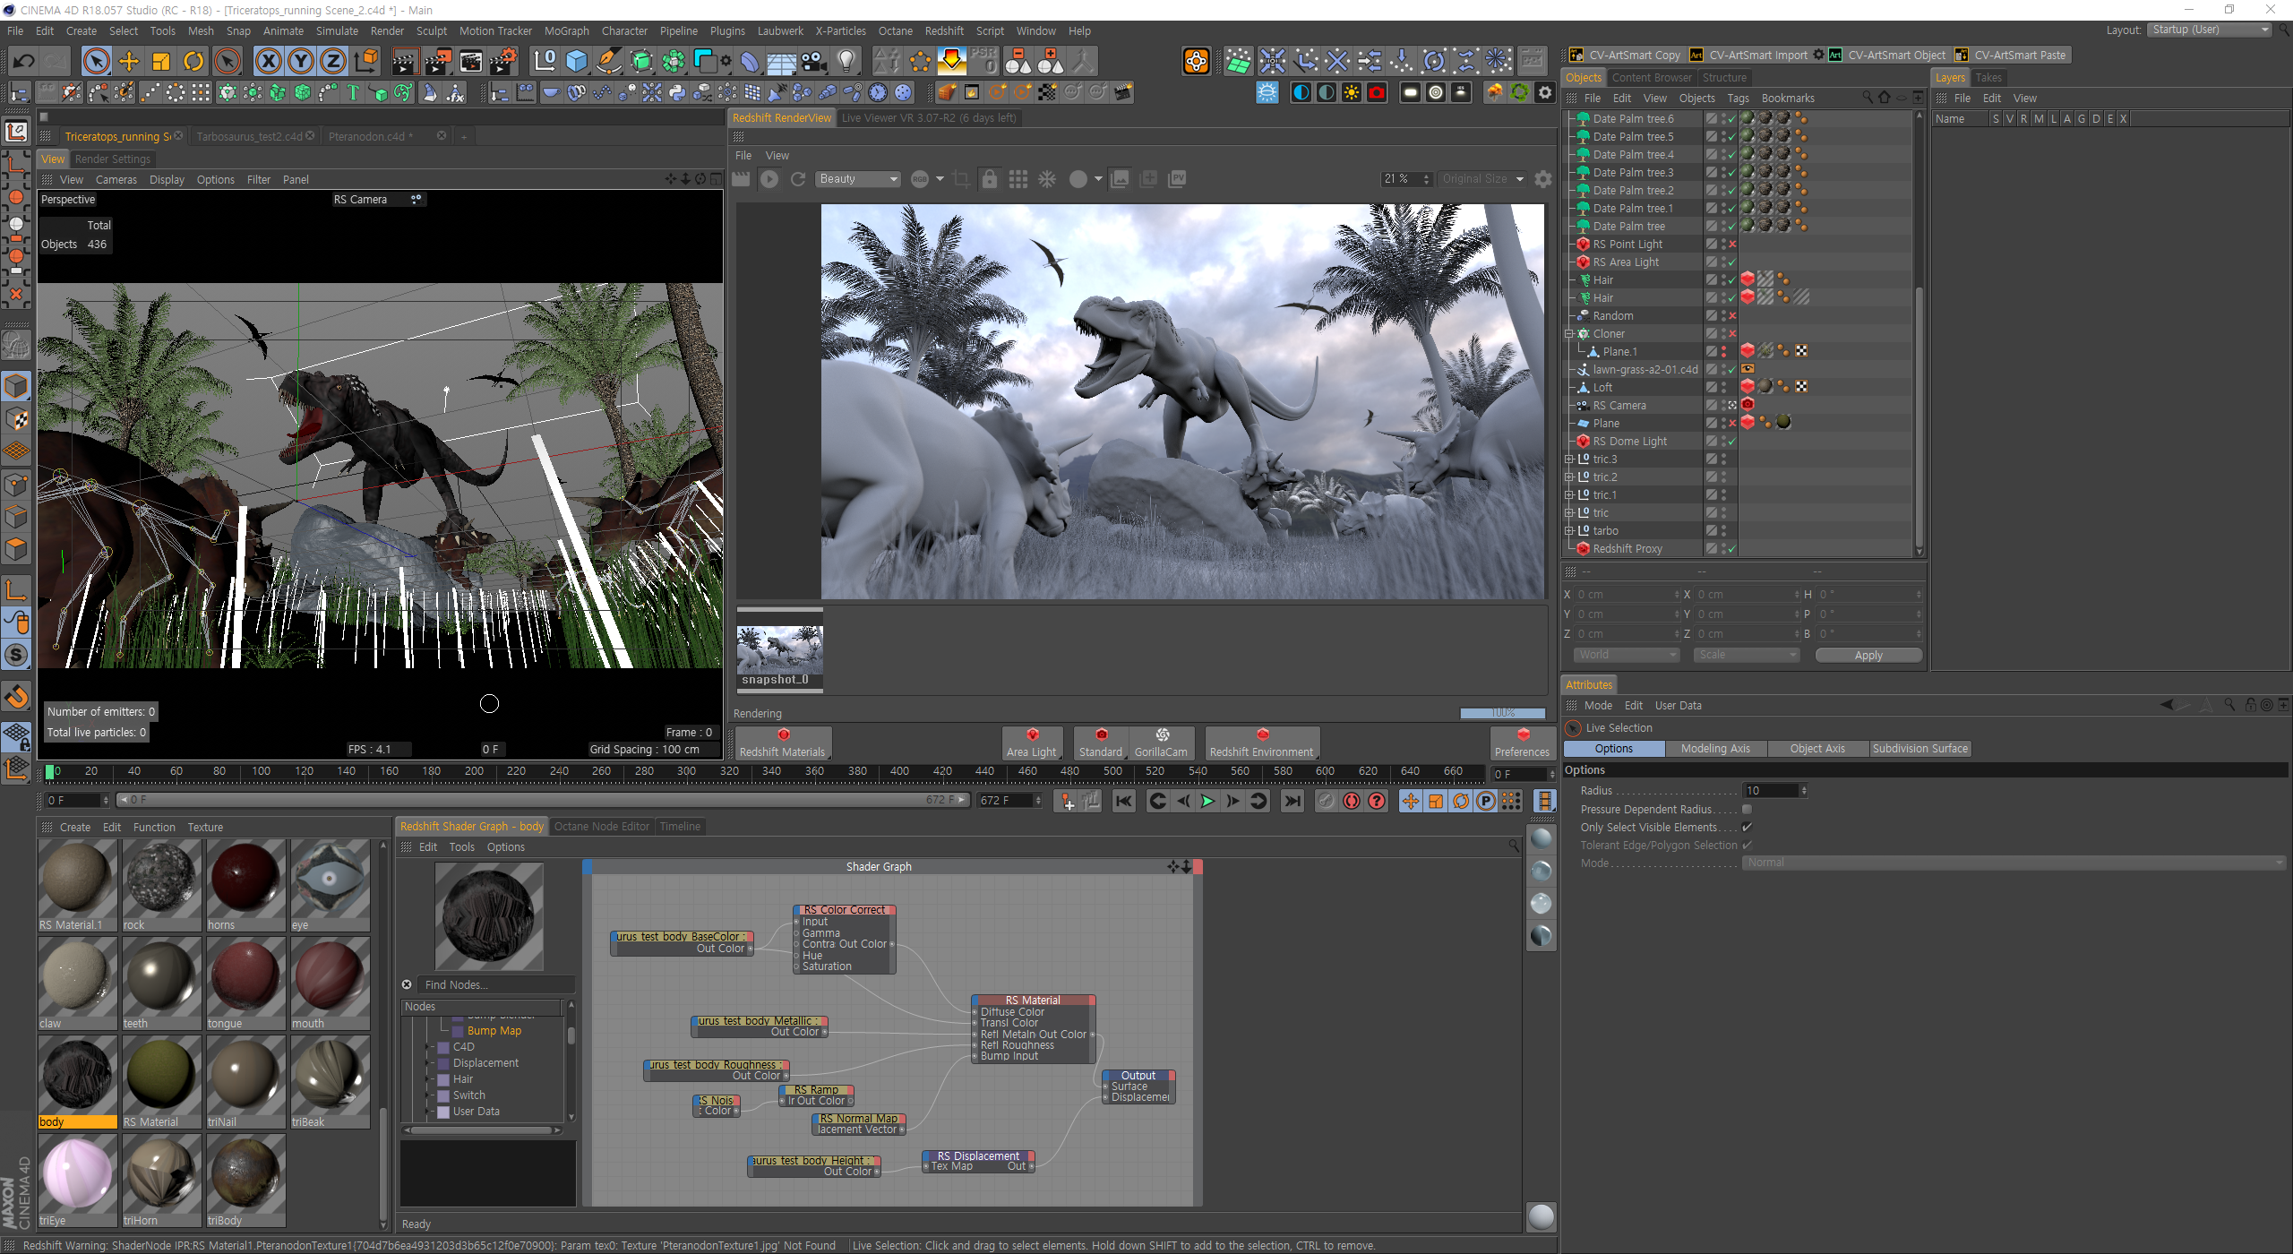The height and width of the screenshot is (1254, 2293).
Task: Click the Undo arrow icon
Action: [24, 61]
